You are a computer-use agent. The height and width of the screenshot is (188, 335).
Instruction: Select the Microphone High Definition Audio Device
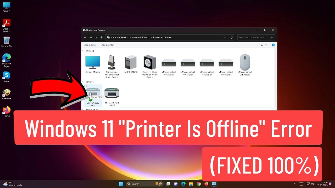tap(112, 67)
